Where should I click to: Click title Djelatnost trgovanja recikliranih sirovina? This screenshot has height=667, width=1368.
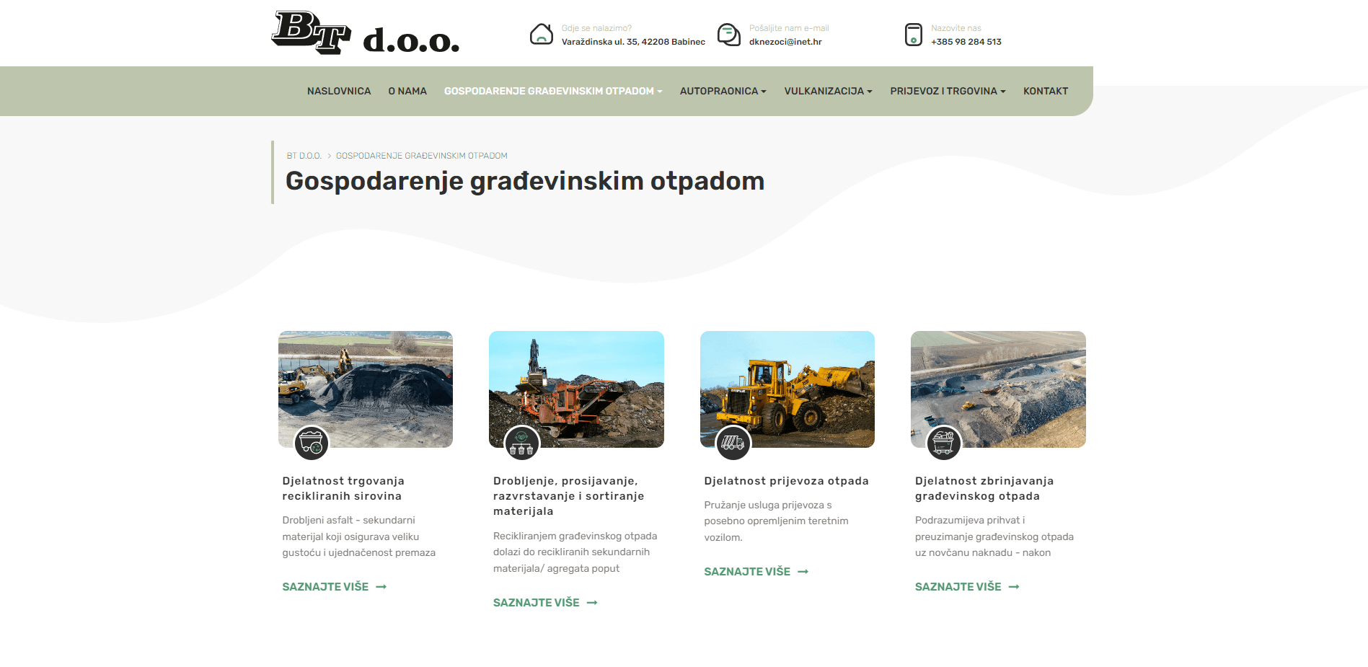click(x=343, y=488)
